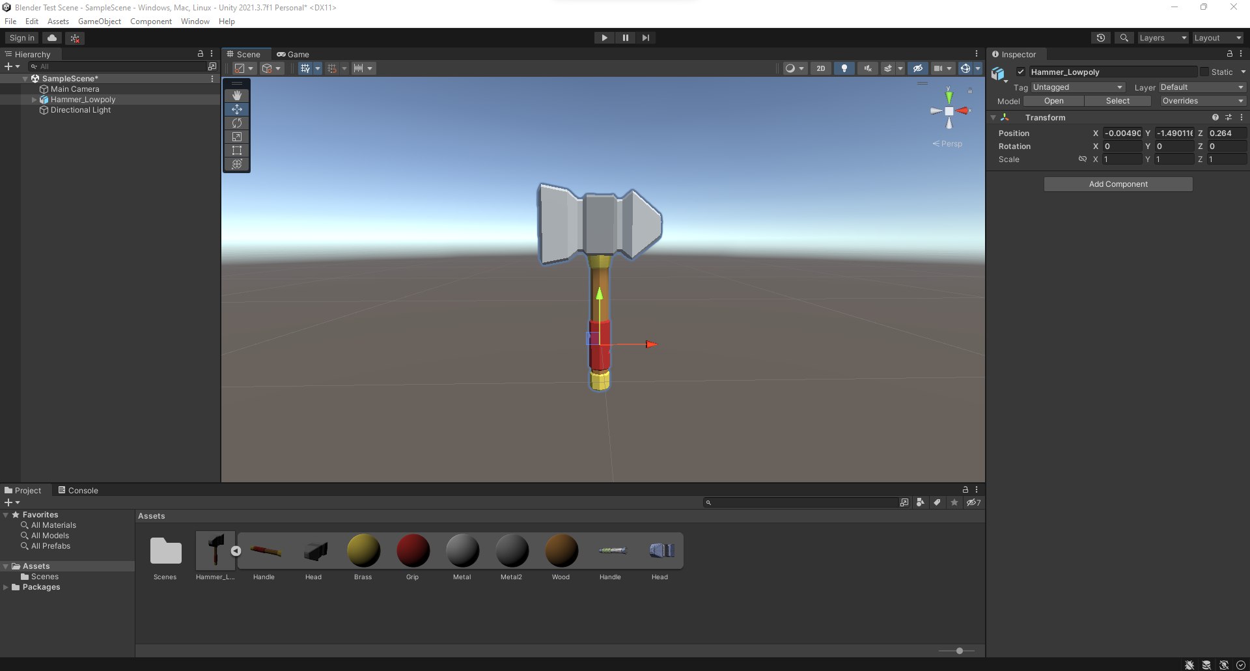This screenshot has height=671, width=1250.
Task: Click the Add Component button
Action: coord(1118,184)
